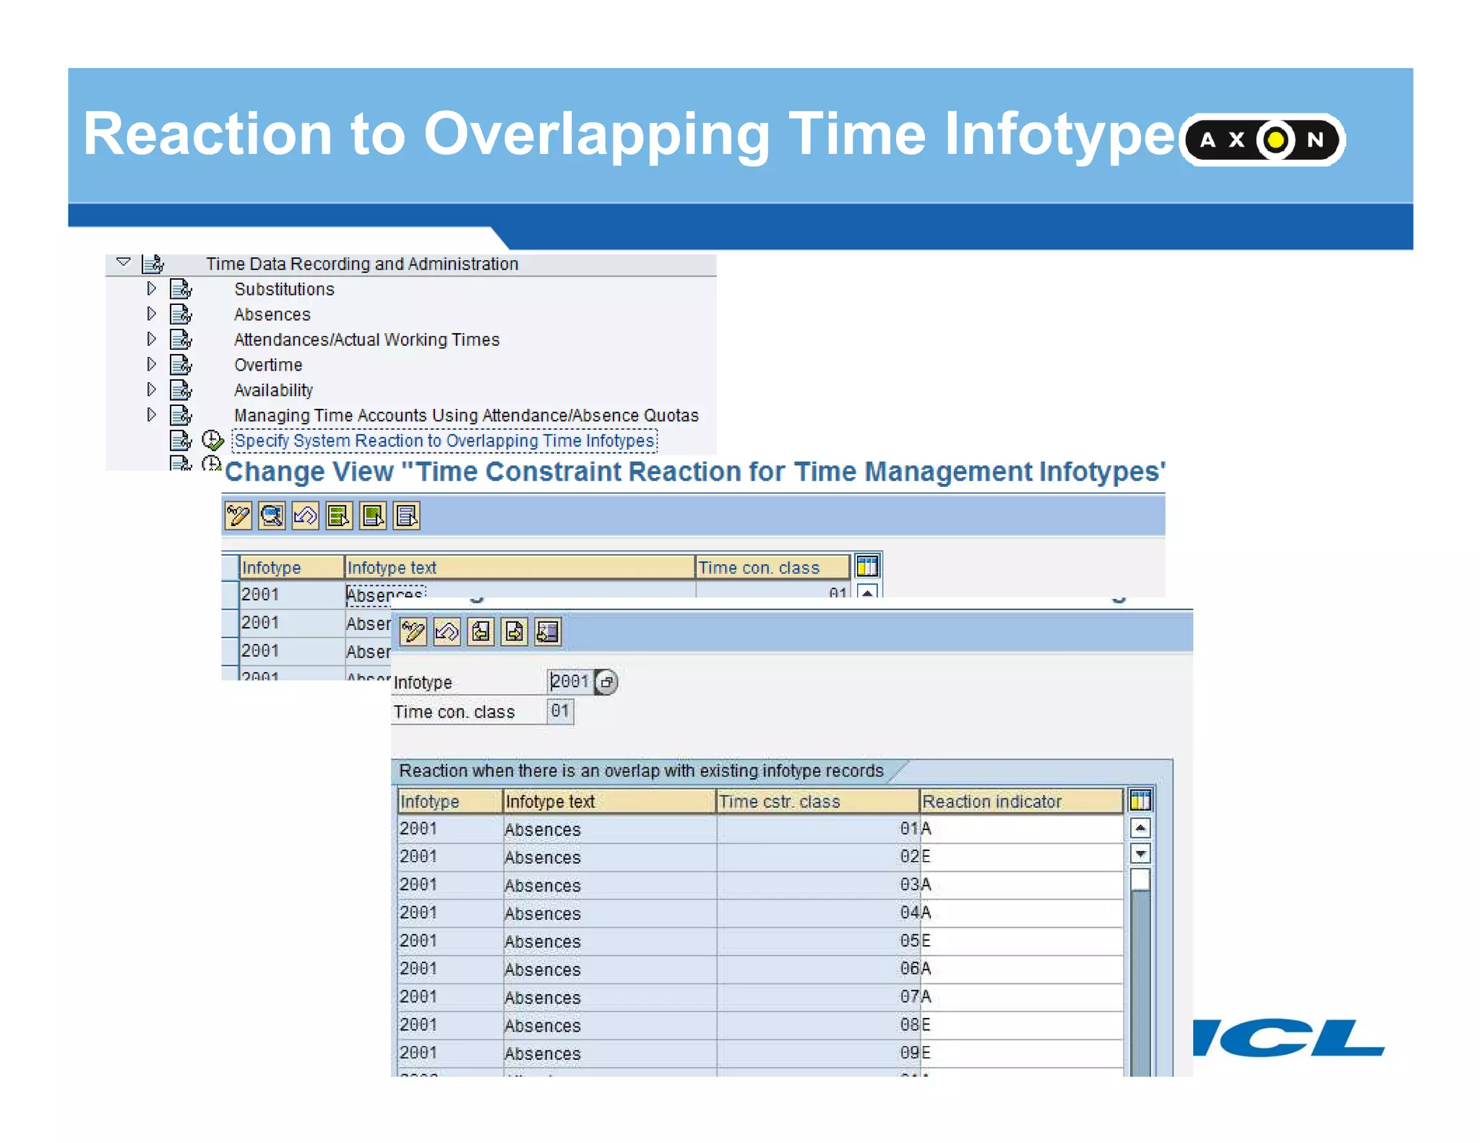
Task: Select Substitutions tree label
Action: point(284,289)
